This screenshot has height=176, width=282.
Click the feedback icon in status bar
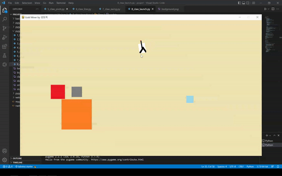(273, 167)
